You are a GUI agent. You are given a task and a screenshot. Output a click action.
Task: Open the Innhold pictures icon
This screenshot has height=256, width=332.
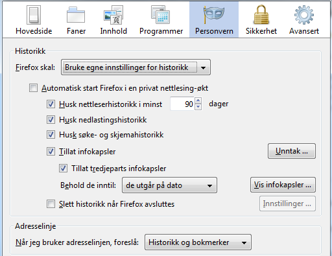[x=113, y=15]
